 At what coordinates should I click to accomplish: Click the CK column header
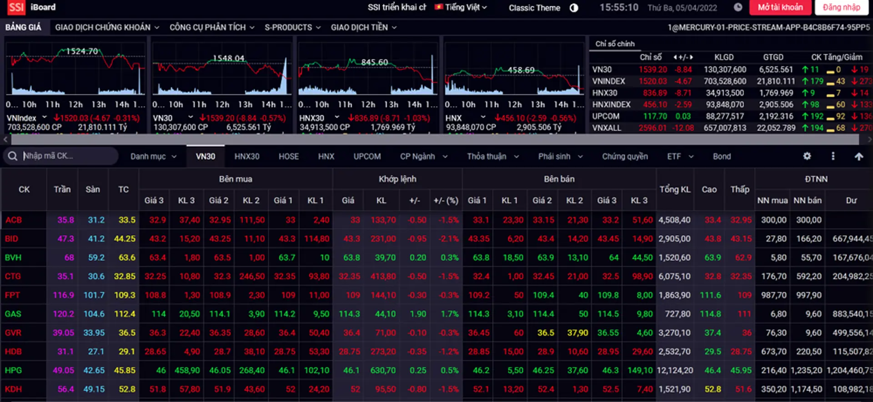click(x=24, y=189)
